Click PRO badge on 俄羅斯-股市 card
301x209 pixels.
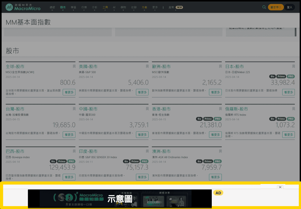tap(291, 119)
